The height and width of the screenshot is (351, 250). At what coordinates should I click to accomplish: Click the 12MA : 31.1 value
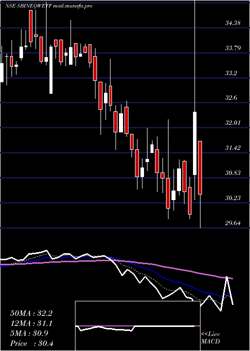(31, 323)
